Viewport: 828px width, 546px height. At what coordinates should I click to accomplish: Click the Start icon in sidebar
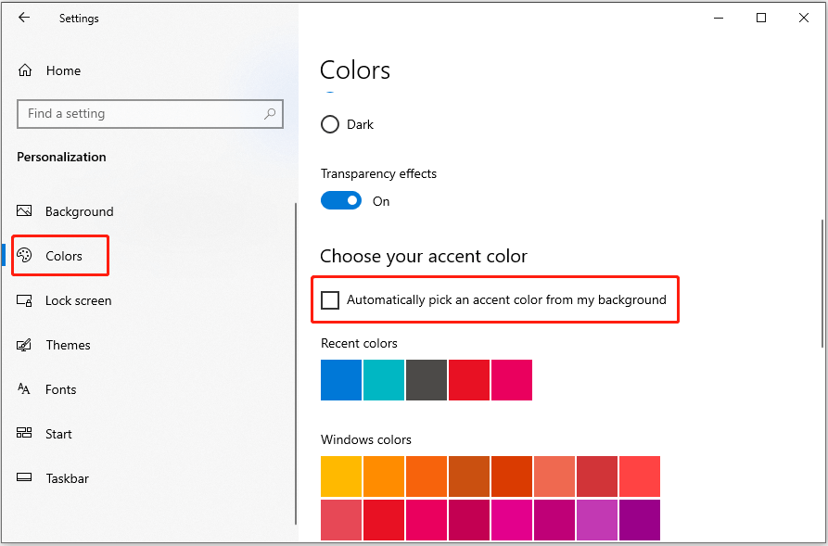click(x=25, y=434)
